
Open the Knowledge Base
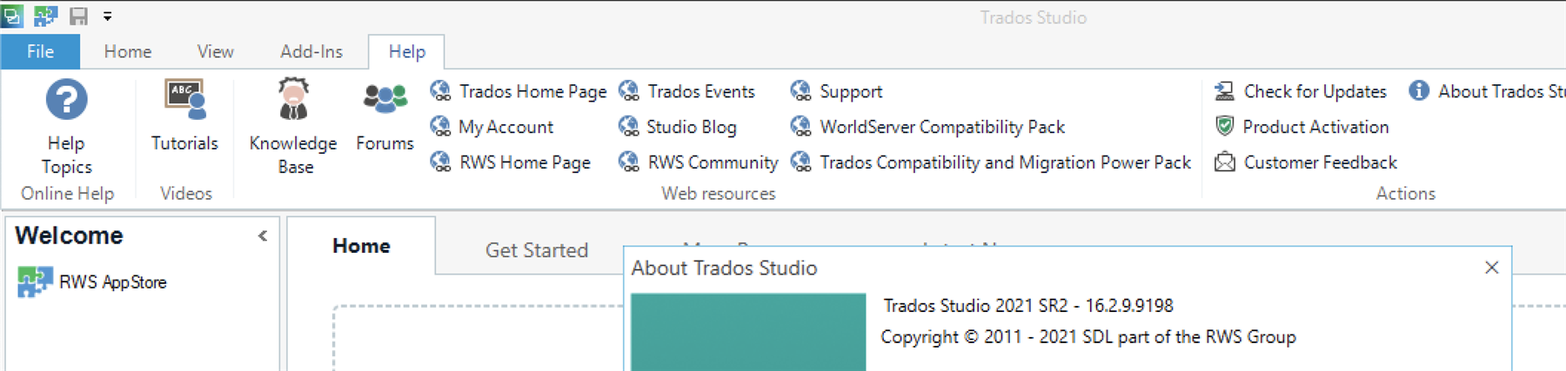click(x=293, y=126)
